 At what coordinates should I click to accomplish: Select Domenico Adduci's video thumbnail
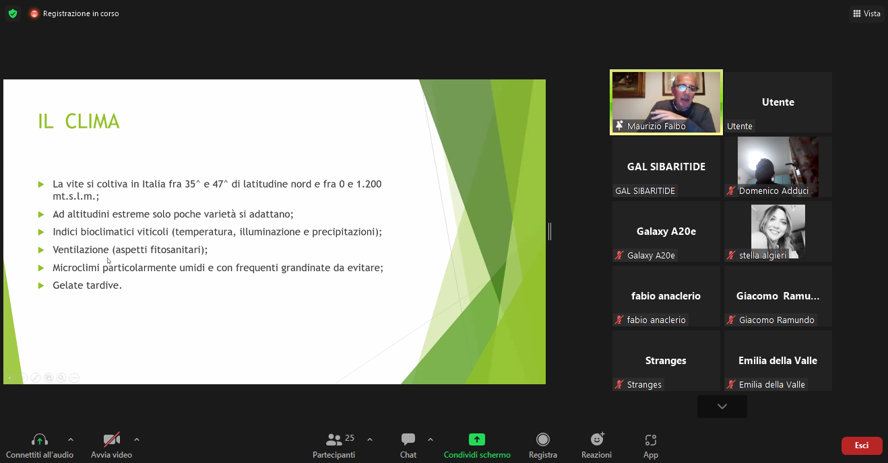[778, 166]
